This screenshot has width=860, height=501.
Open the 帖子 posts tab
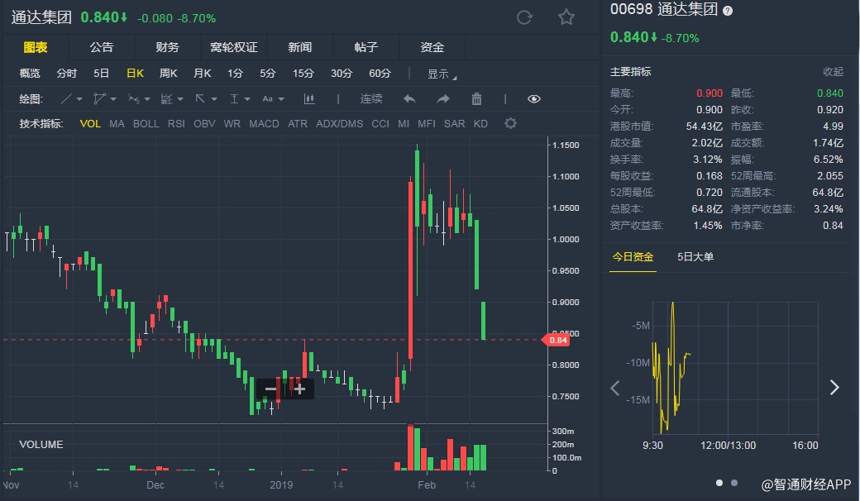pyautogui.click(x=365, y=47)
